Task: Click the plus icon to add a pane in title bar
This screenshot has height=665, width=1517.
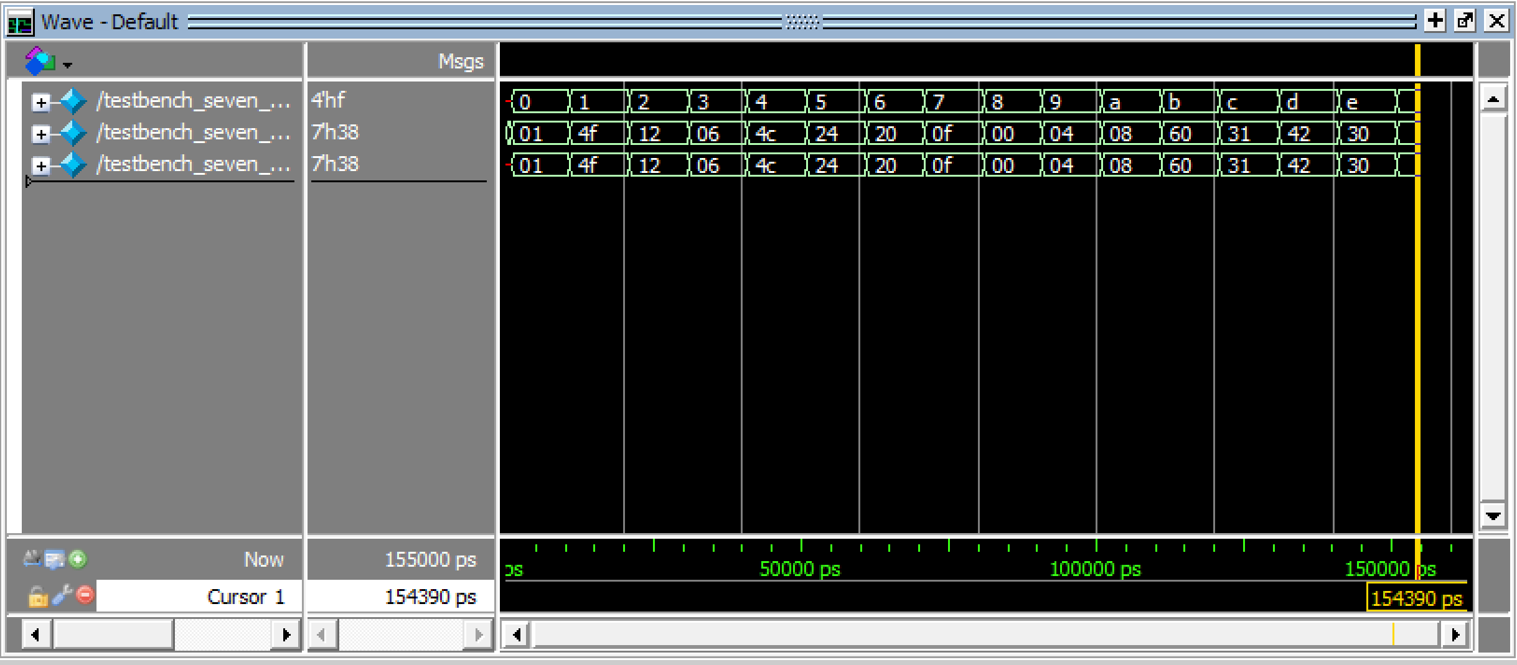Action: click(x=1435, y=21)
